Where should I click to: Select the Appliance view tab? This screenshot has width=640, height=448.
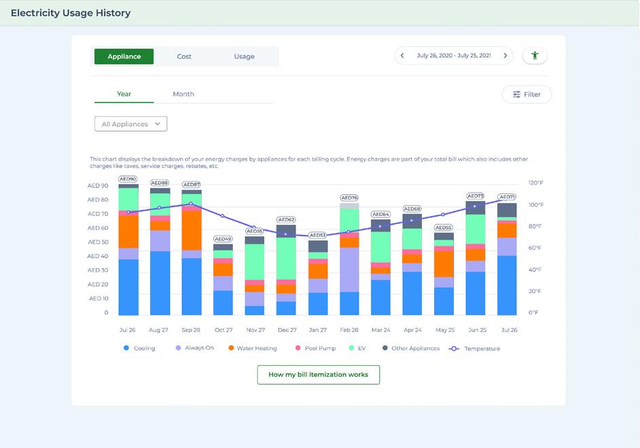pos(124,56)
